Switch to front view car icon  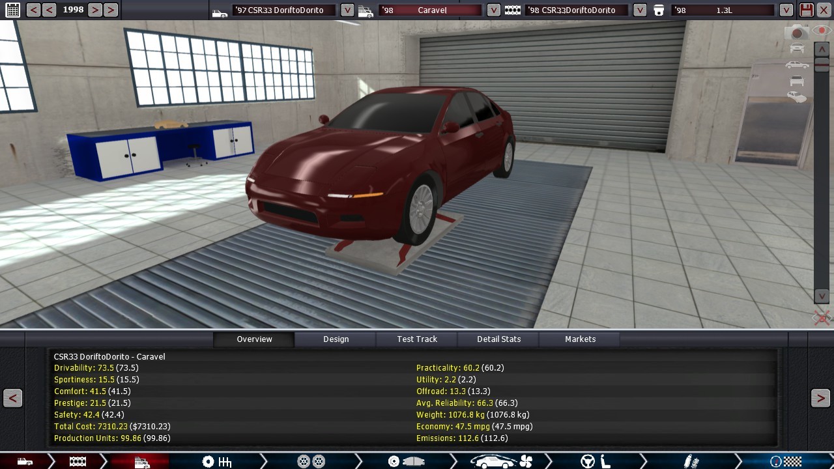pyautogui.click(x=796, y=48)
